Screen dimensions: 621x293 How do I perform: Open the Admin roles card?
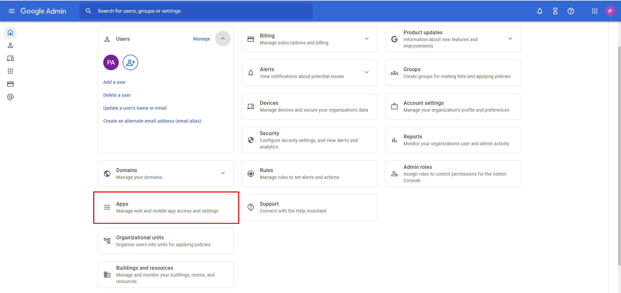tap(453, 174)
